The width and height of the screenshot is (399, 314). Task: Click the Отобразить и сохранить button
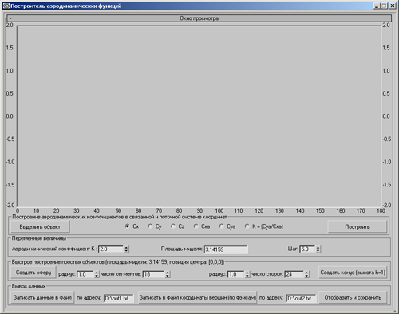(x=353, y=297)
